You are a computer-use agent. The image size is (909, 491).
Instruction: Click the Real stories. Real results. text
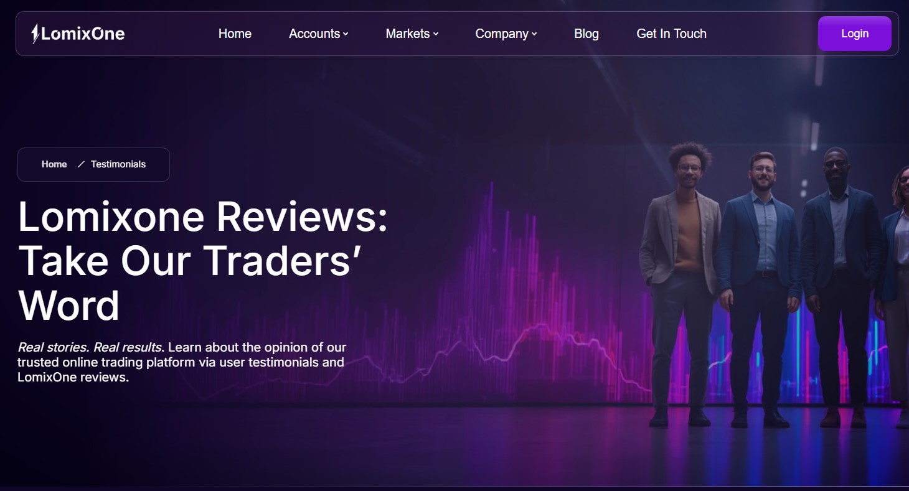pos(90,347)
